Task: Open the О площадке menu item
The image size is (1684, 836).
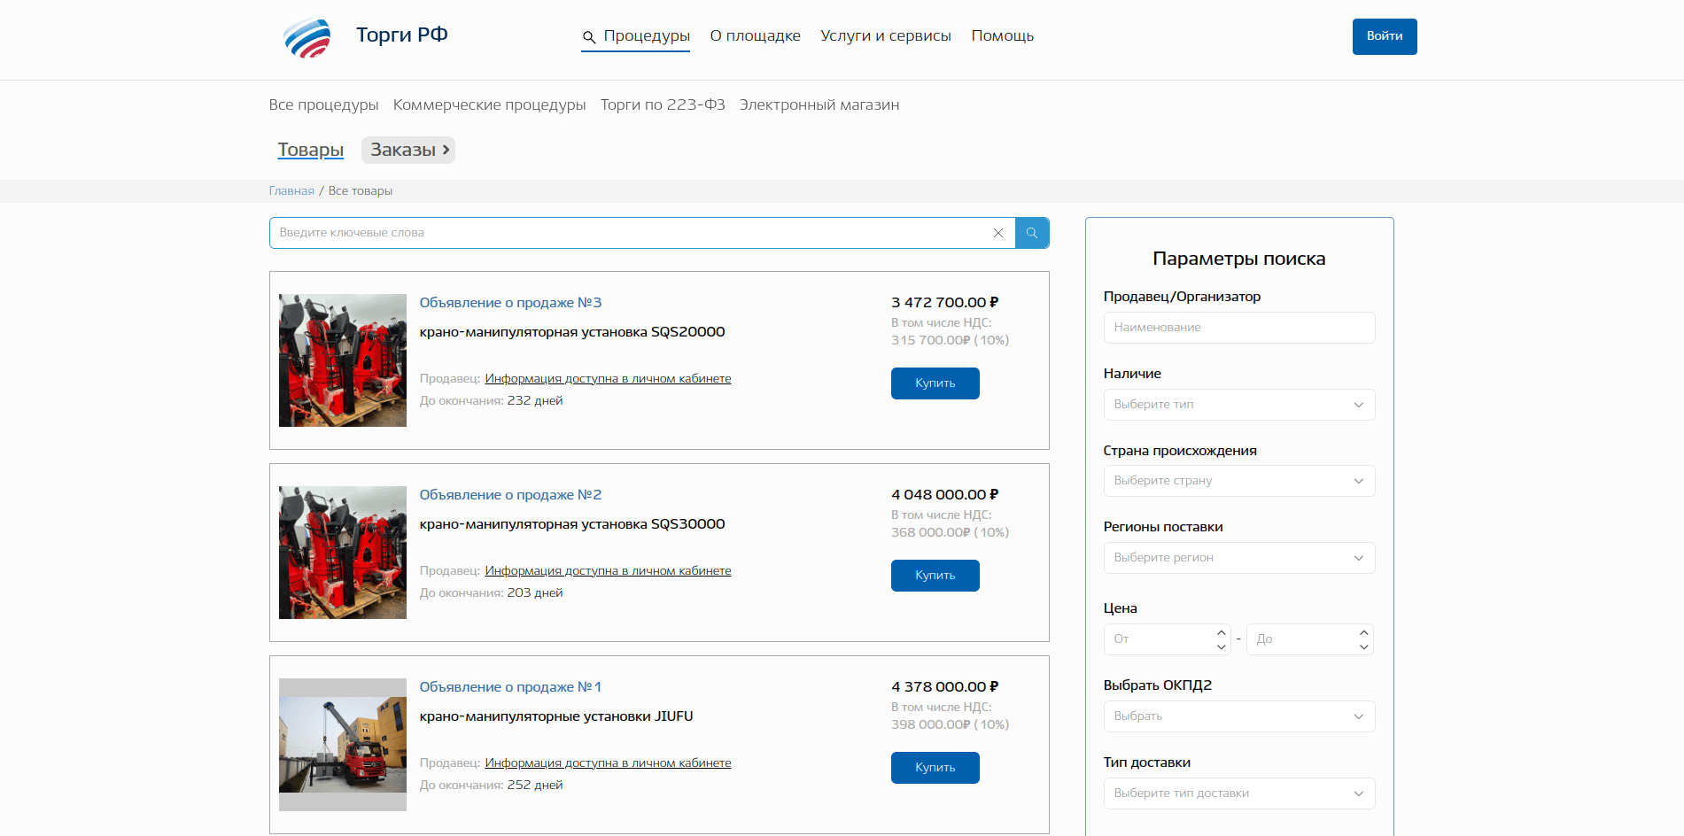Action: 755,35
